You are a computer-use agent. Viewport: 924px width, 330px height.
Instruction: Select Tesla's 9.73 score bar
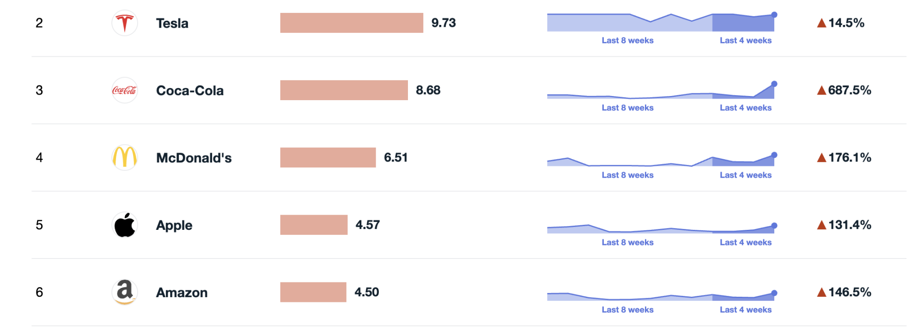tap(351, 23)
